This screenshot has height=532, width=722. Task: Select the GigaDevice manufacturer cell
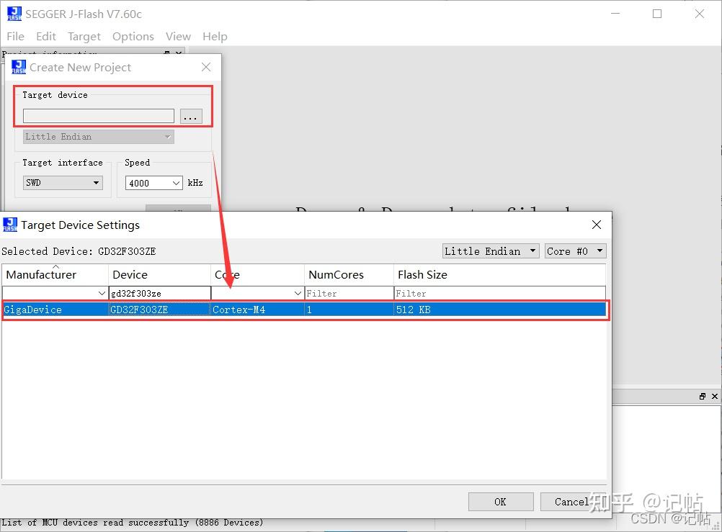click(55, 310)
